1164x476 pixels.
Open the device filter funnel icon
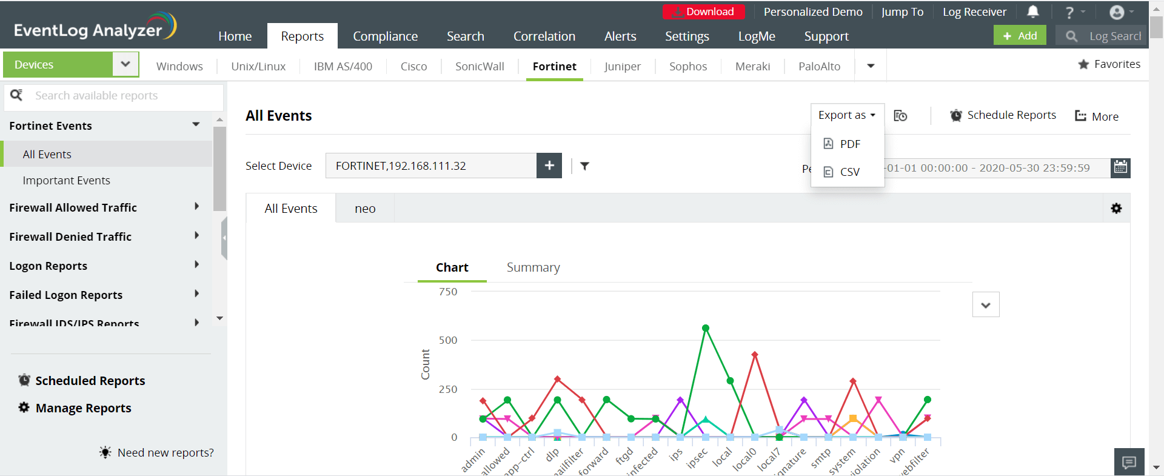point(584,166)
